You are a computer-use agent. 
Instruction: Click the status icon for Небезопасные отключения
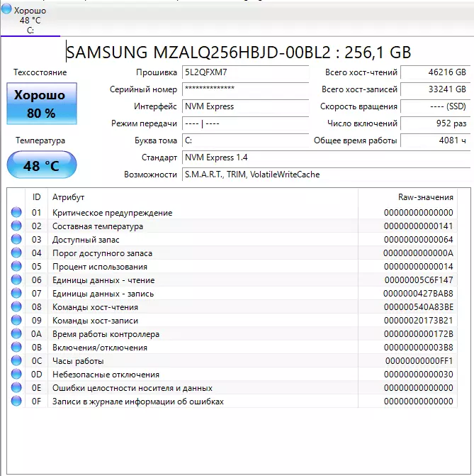(16, 375)
